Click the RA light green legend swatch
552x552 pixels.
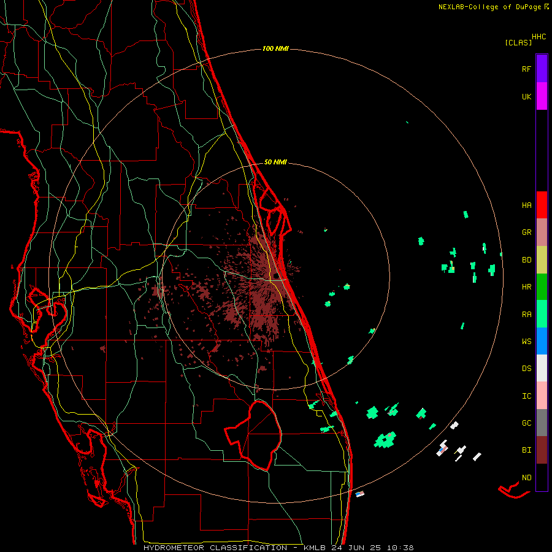542,314
